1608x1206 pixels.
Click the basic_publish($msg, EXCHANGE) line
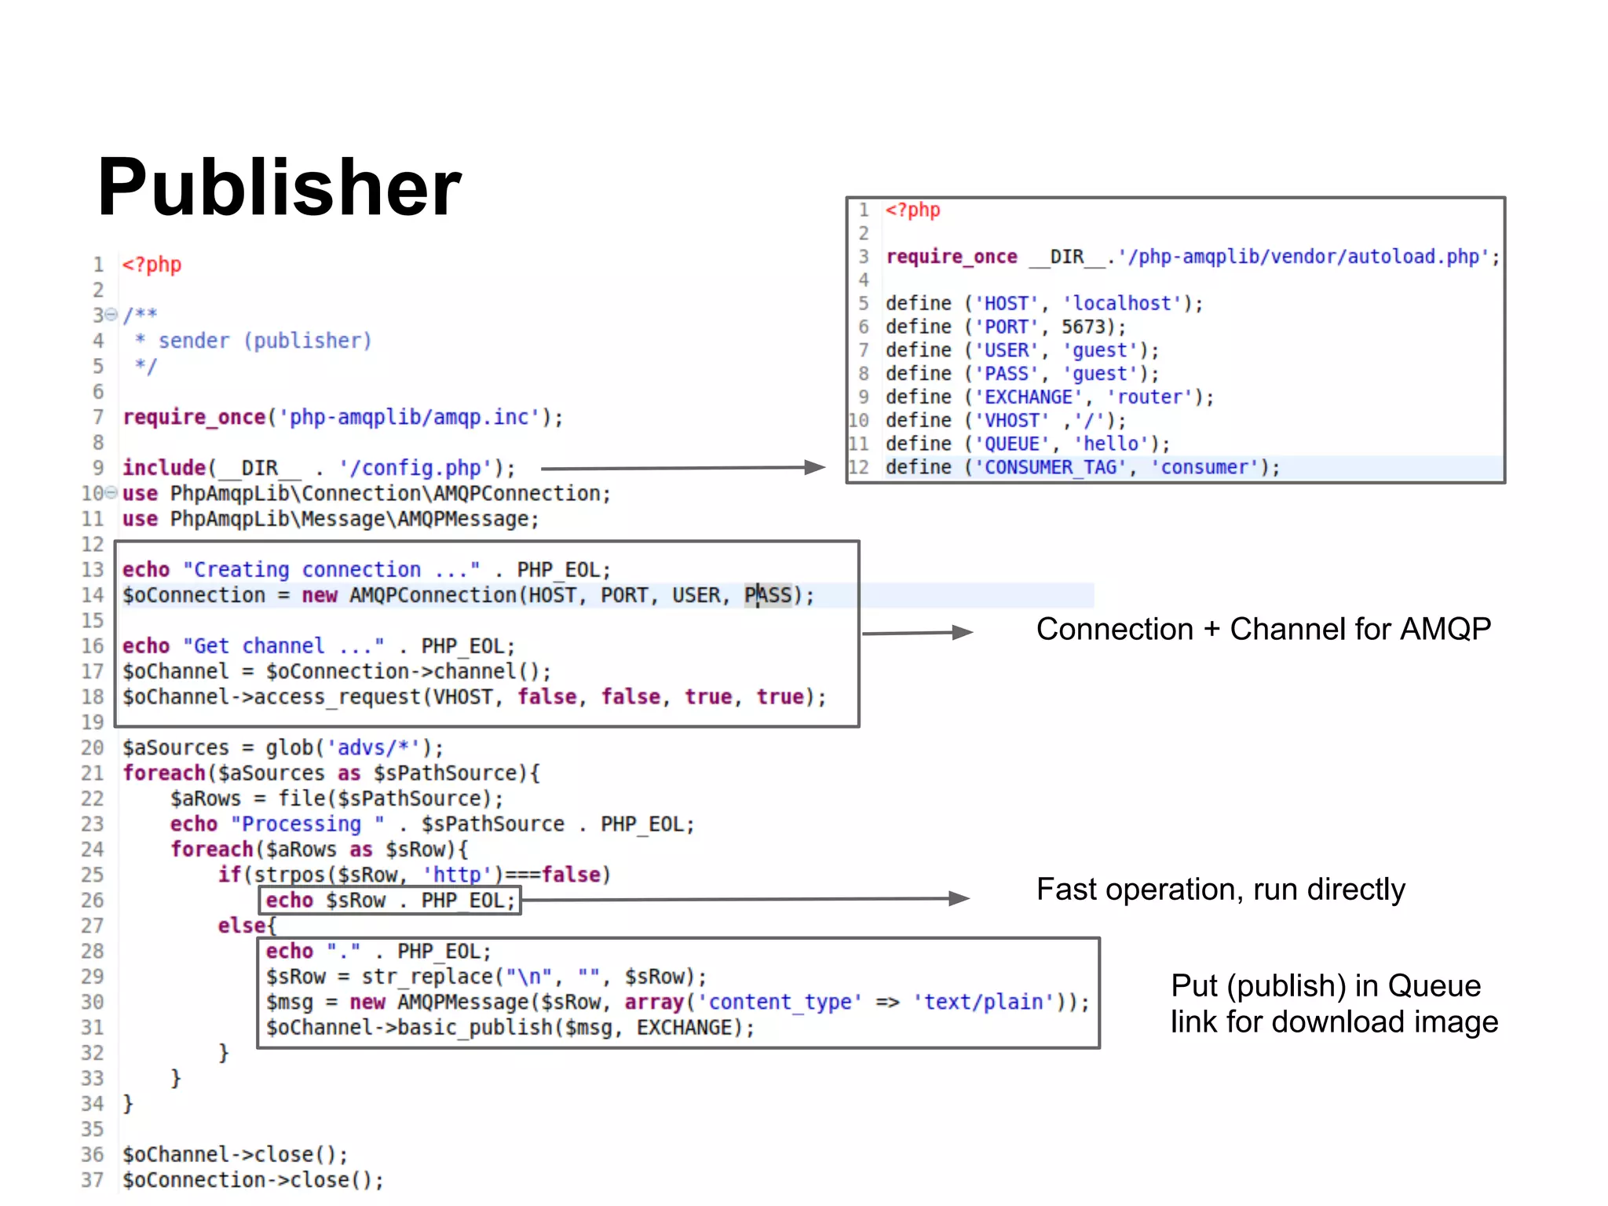[x=510, y=1028]
